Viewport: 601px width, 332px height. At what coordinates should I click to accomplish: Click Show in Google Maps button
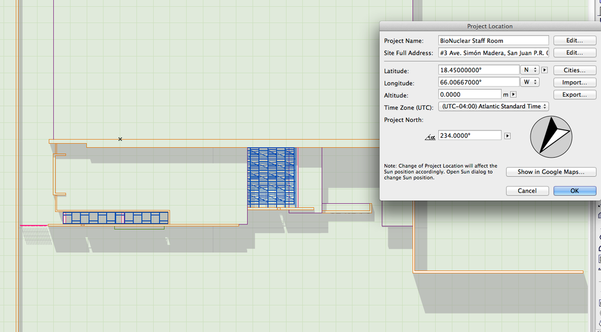click(x=551, y=172)
